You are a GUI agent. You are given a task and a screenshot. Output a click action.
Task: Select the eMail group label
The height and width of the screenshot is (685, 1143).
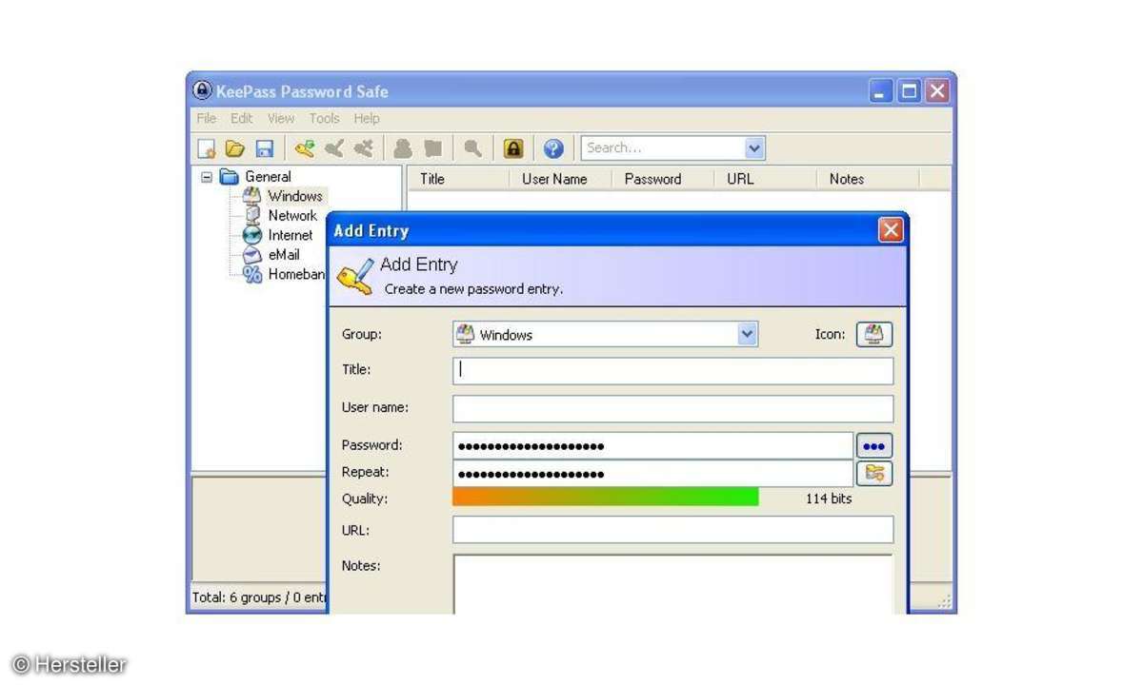(x=284, y=255)
